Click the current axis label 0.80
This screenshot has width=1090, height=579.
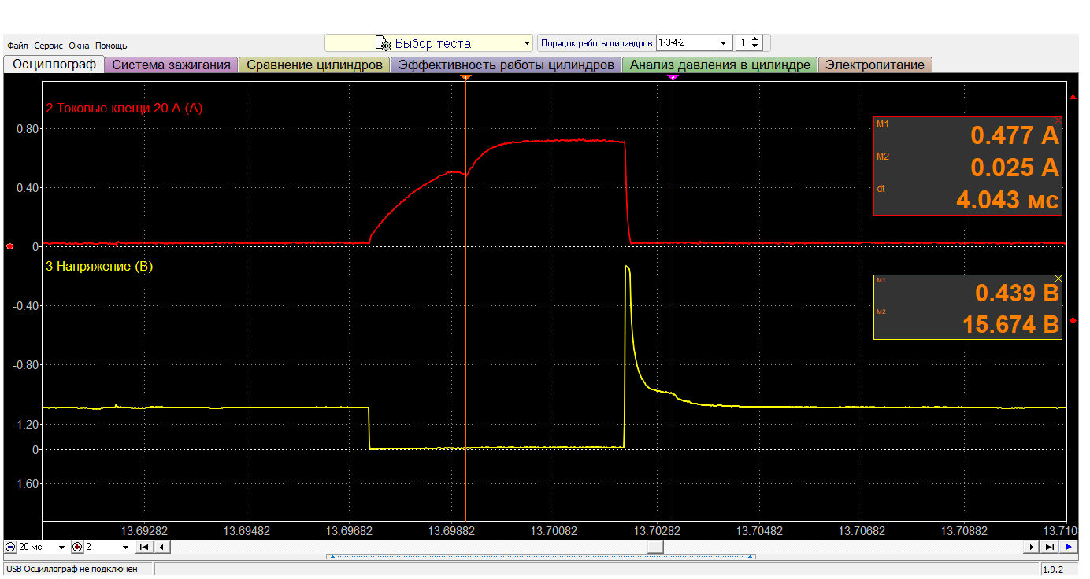click(x=28, y=128)
